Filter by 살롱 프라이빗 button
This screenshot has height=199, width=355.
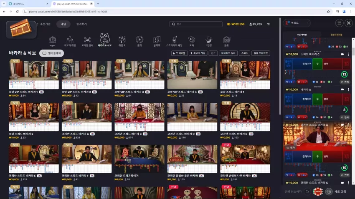click(x=261, y=53)
